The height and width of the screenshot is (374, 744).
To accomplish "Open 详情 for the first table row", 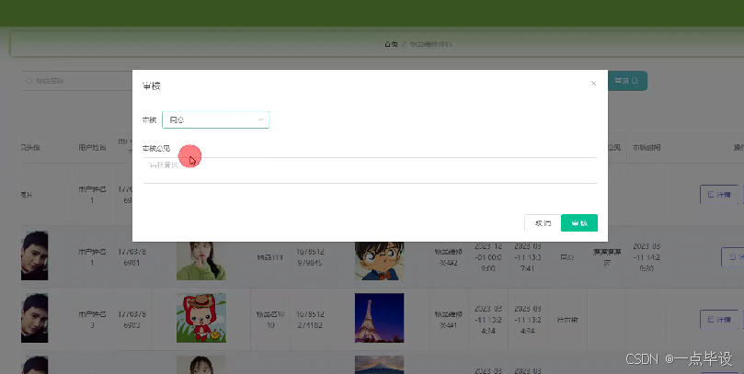I will (x=719, y=194).
